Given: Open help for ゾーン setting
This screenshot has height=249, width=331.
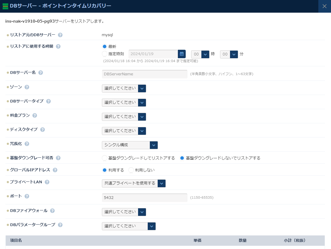Looking at the screenshot, I should point(27,87).
